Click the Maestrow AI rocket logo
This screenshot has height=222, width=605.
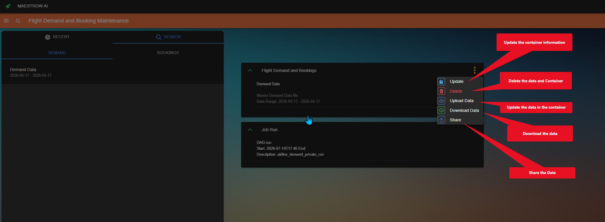[8, 6]
